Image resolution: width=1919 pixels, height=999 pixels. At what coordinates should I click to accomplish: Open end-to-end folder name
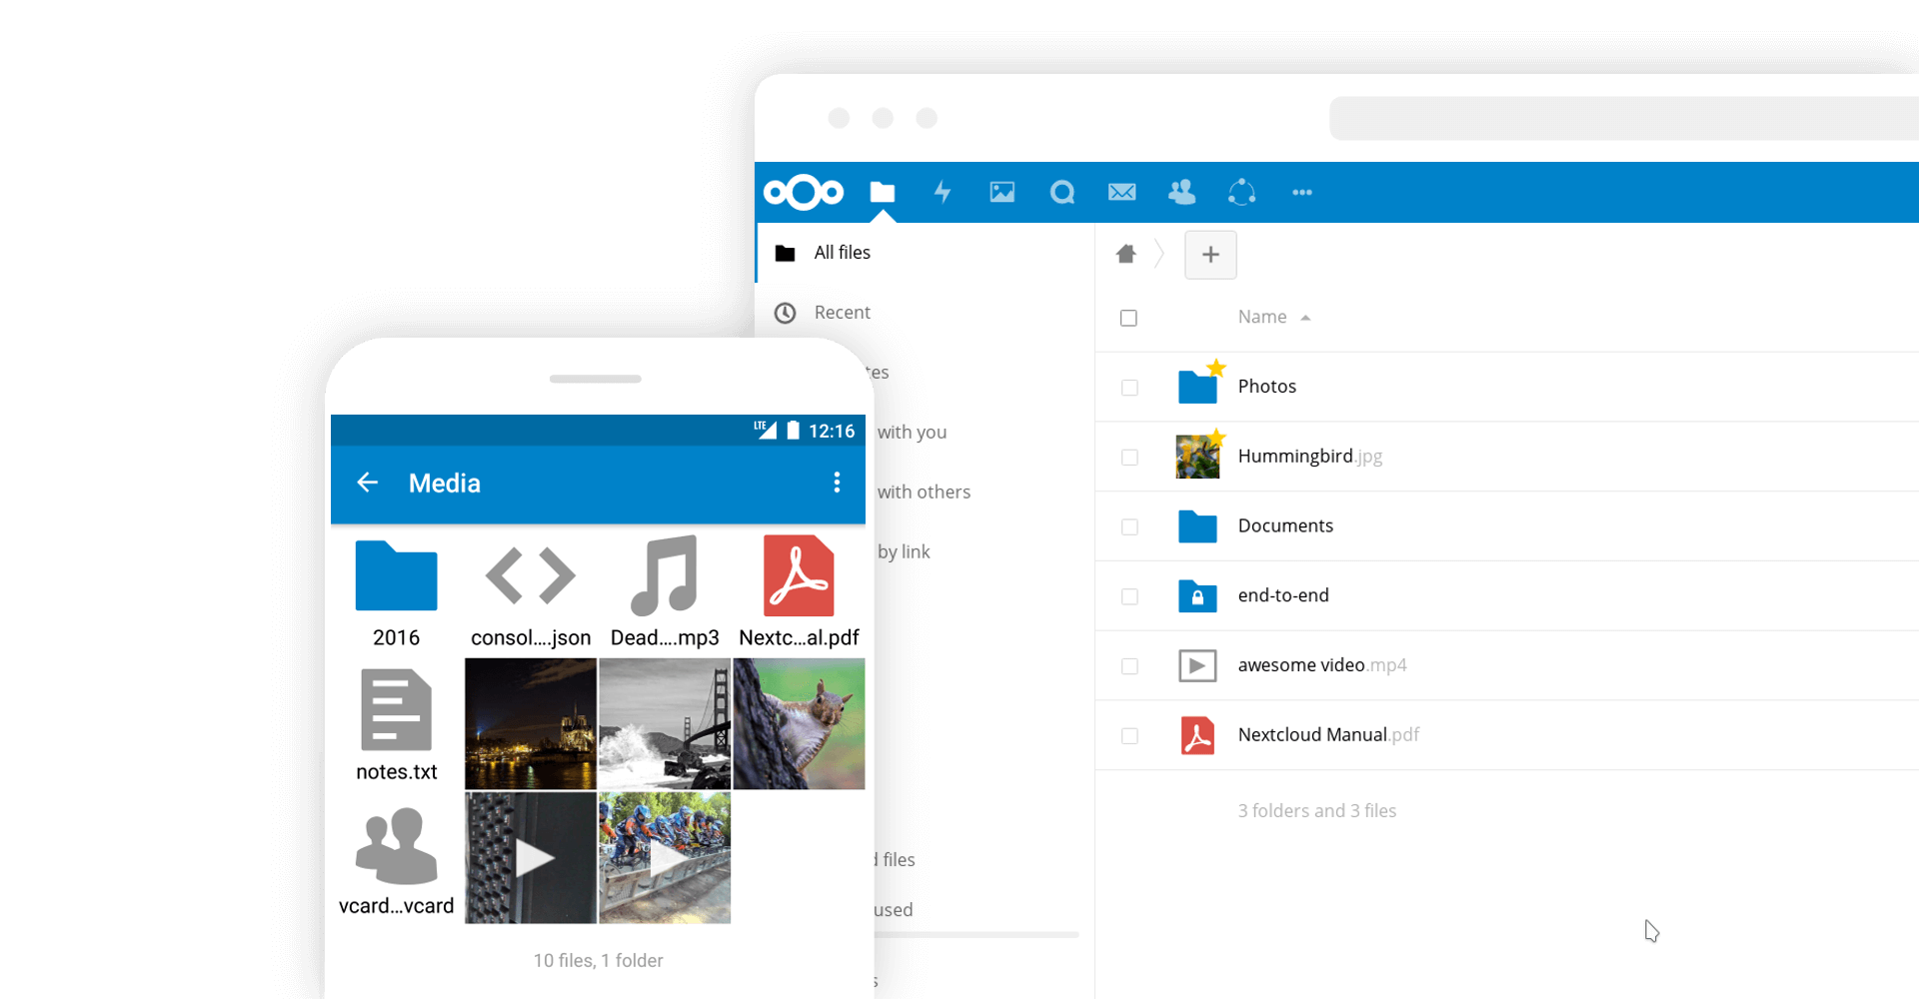(x=1283, y=595)
